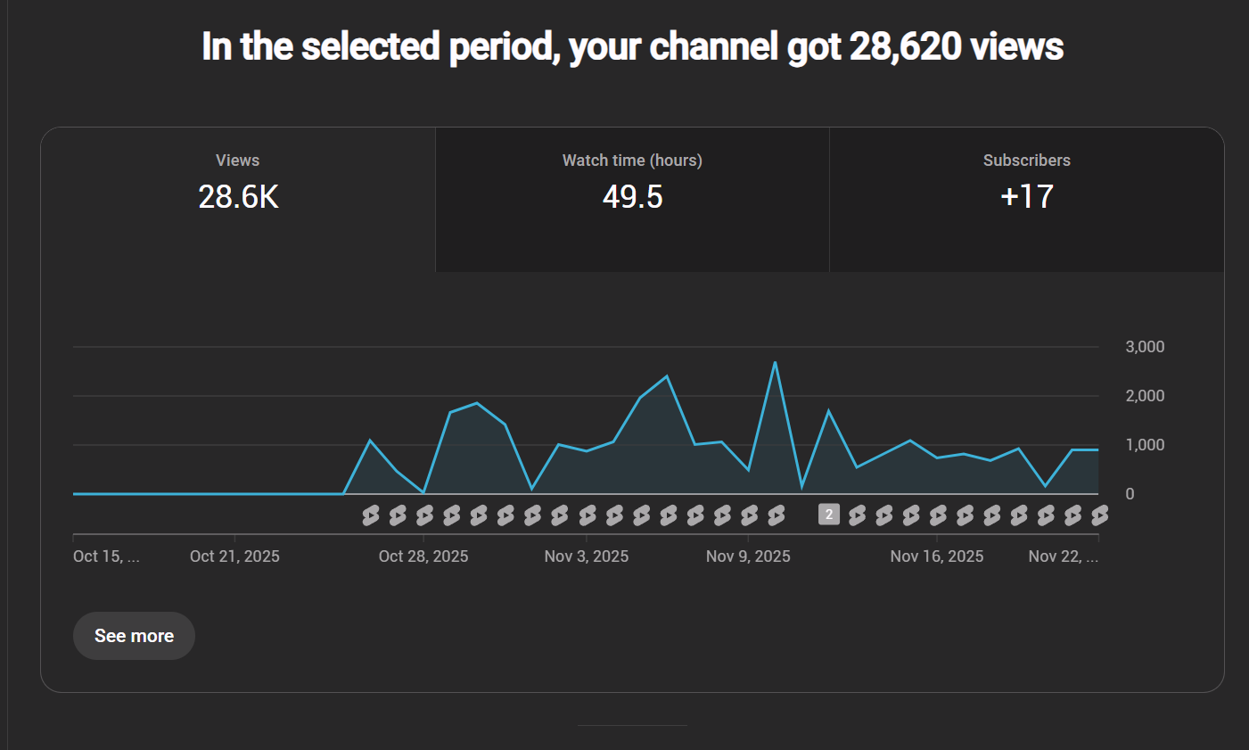
Task: Click the See more button
Action: click(x=134, y=636)
